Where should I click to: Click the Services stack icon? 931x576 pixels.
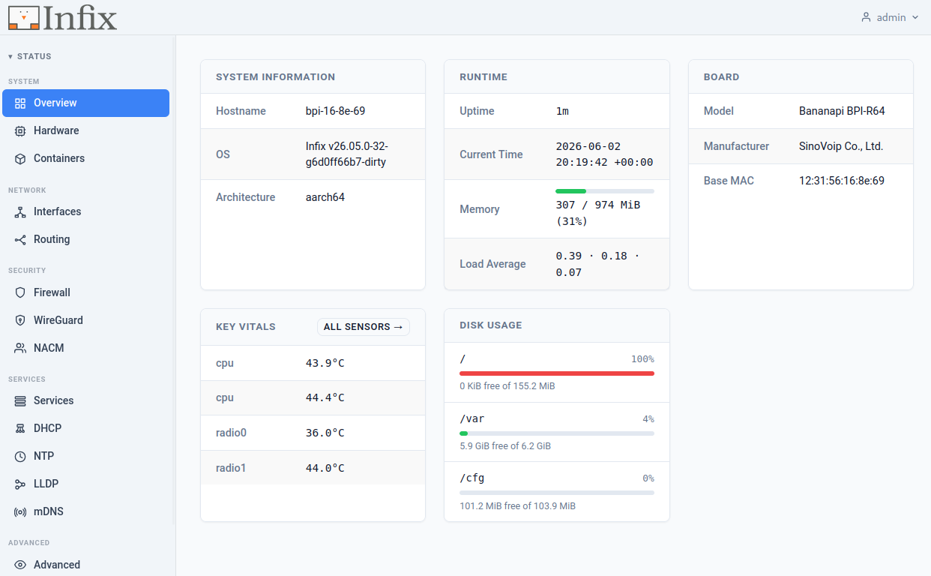coord(20,400)
